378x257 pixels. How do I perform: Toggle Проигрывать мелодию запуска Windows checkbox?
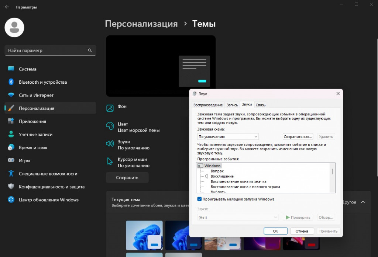[199, 199]
